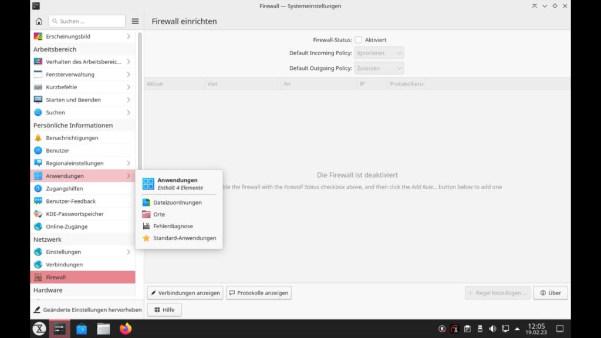The height and width of the screenshot is (338, 601).
Task: Open the file manager from taskbar
Action: pos(103,329)
